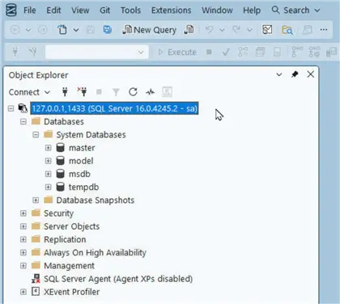Select the XEvent Profiler item
Image resolution: width=340 pixels, height=304 pixels.
pyautogui.click(x=71, y=292)
